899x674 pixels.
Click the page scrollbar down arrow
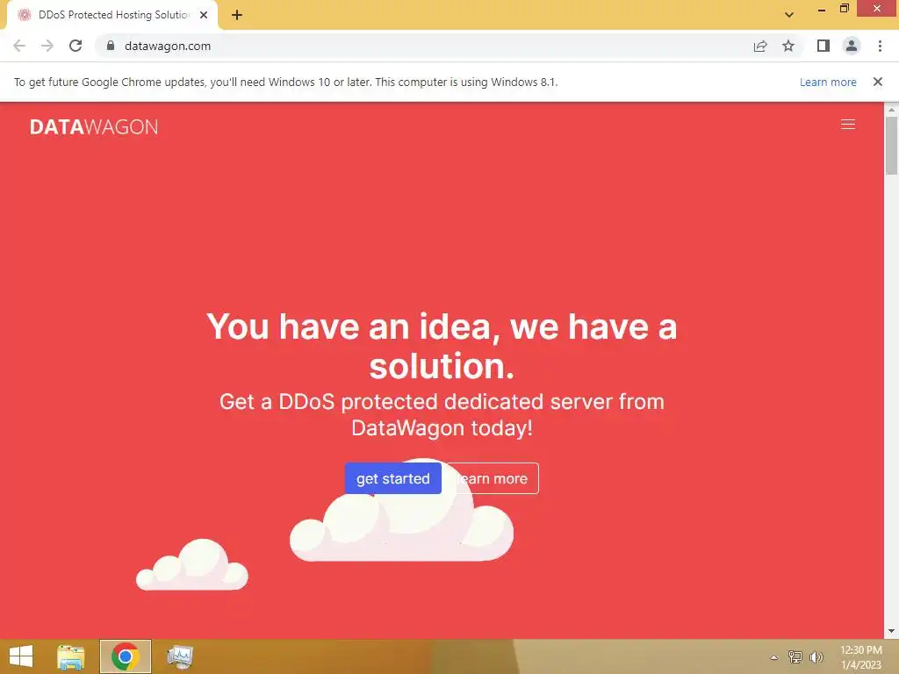click(891, 631)
